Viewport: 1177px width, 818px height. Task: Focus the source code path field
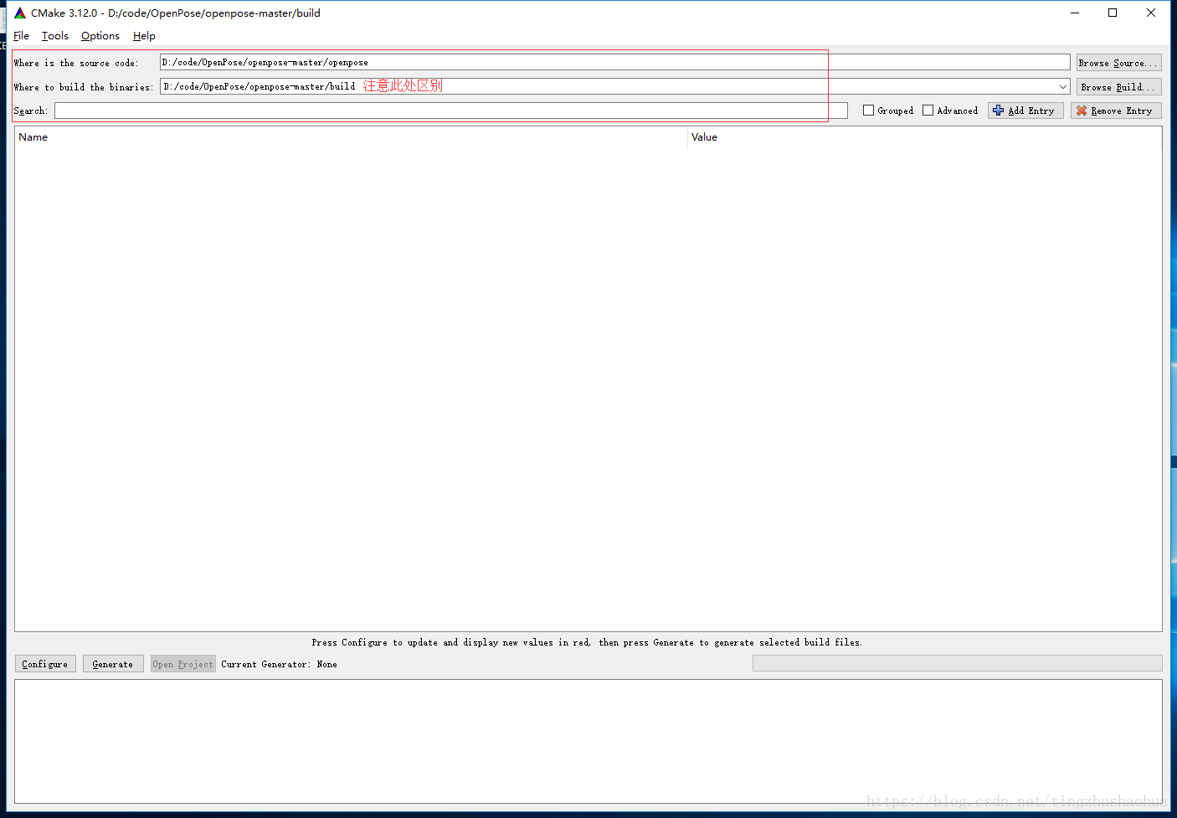click(x=615, y=63)
